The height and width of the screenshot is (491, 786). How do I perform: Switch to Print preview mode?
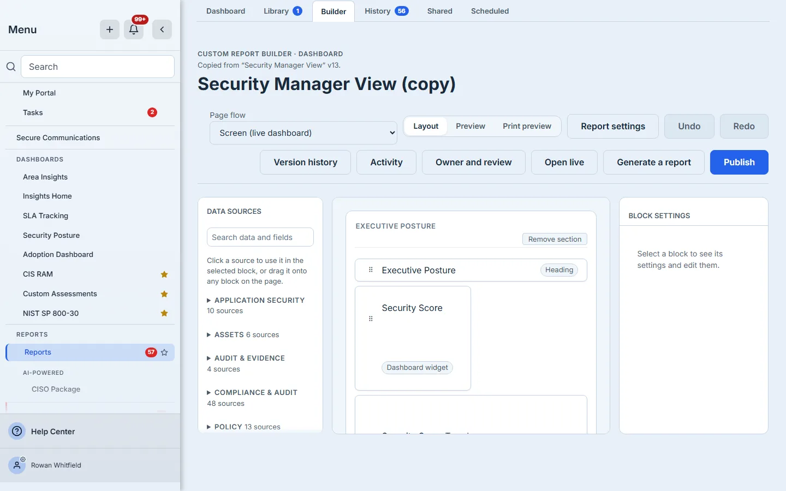pyautogui.click(x=527, y=126)
